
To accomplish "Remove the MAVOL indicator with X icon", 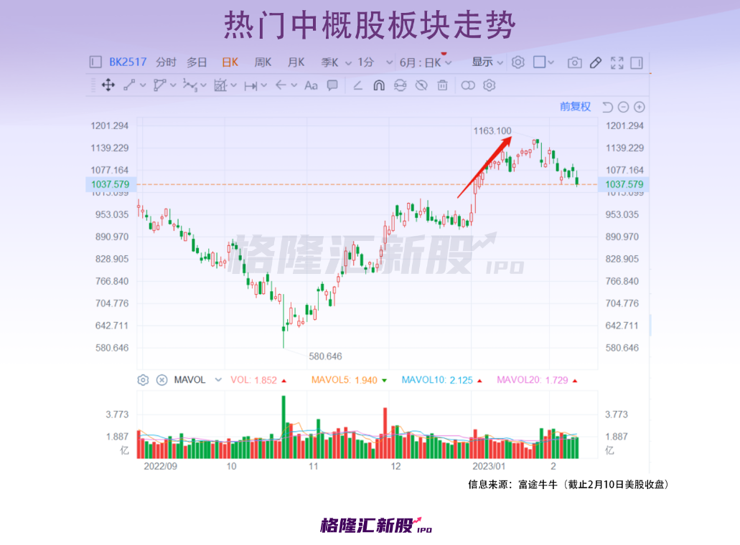I will pos(162,380).
